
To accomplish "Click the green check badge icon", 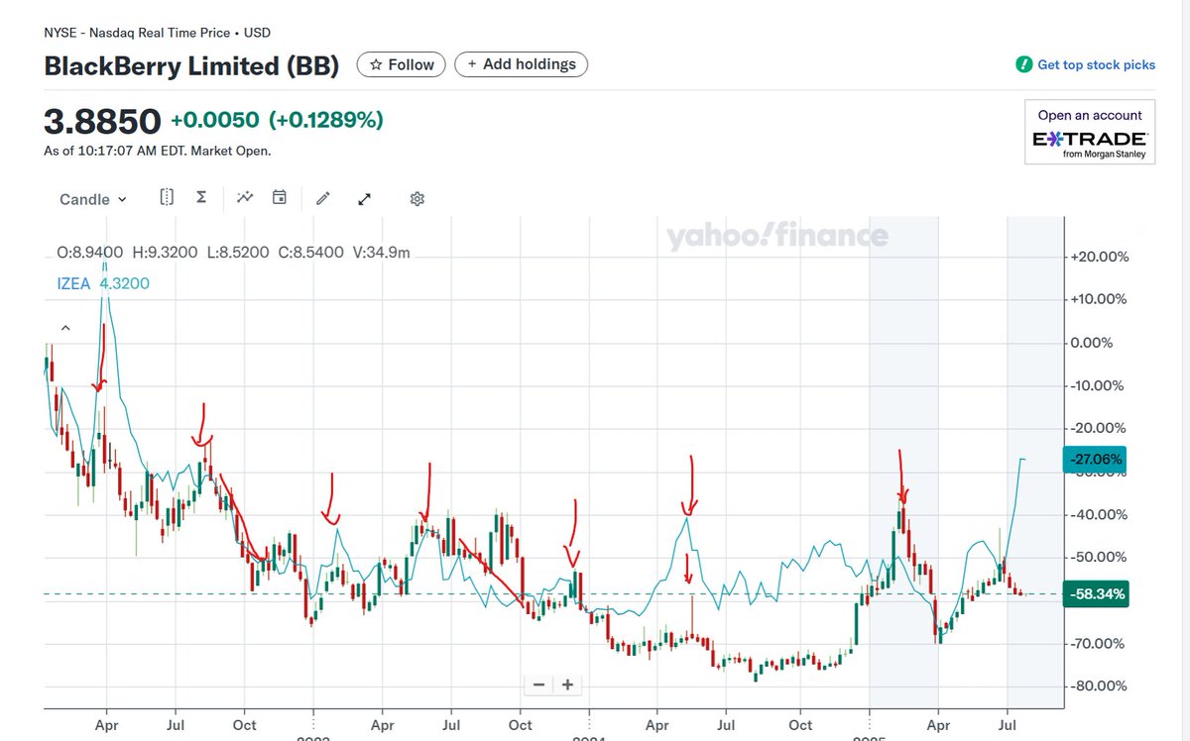I will pyautogui.click(x=1023, y=64).
